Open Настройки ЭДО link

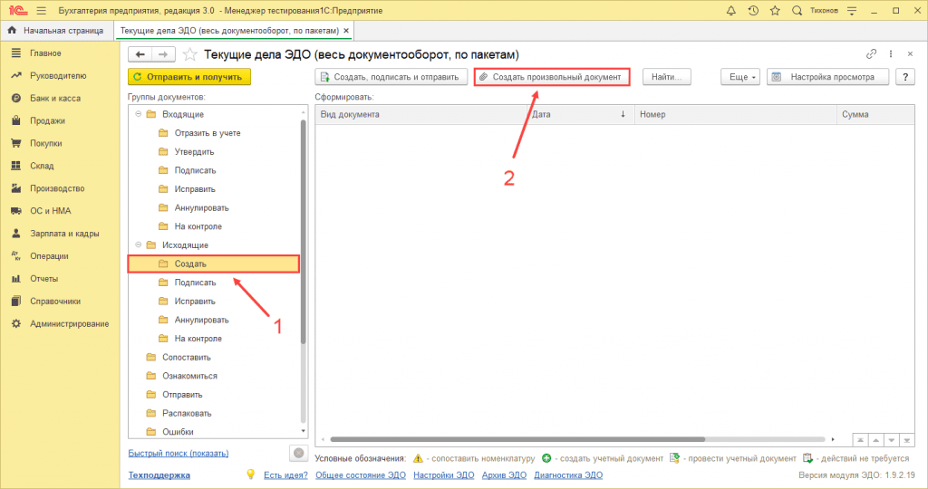[x=443, y=475]
